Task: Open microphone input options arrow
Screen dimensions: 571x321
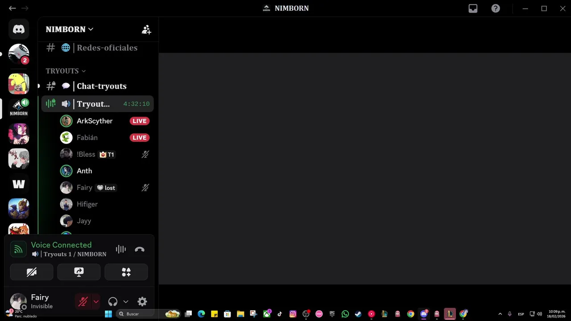Action: click(96, 302)
